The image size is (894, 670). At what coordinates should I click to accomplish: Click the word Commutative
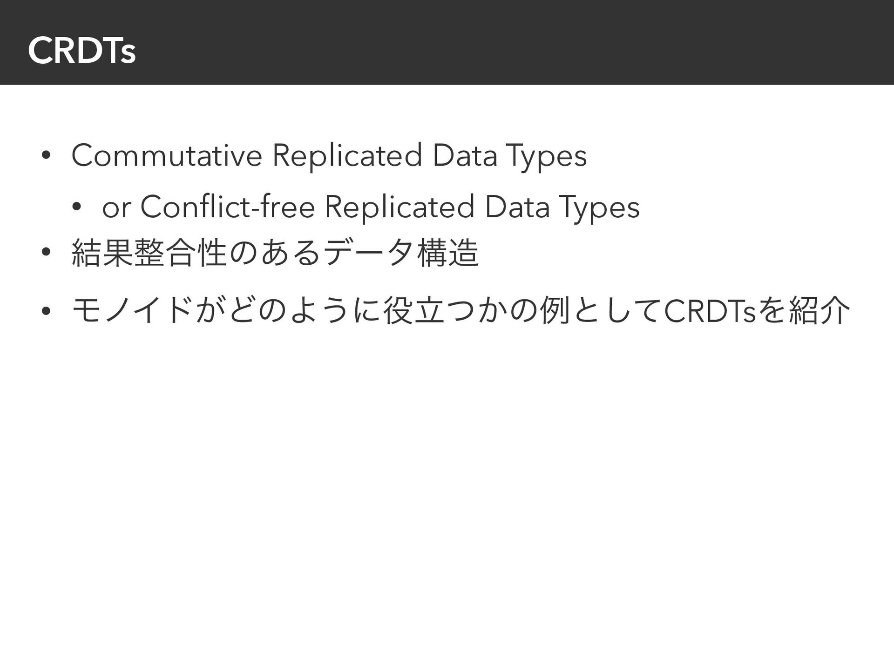click(x=167, y=155)
